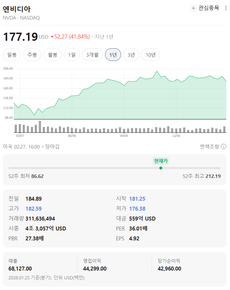The image size is (230, 290).
Task: Click the PER value 36.01배
Action: [138, 229]
